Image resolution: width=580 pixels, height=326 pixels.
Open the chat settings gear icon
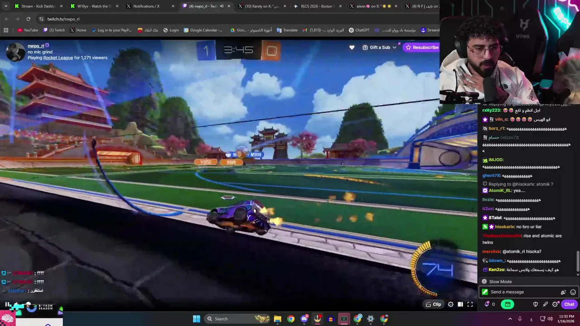[x=555, y=304]
